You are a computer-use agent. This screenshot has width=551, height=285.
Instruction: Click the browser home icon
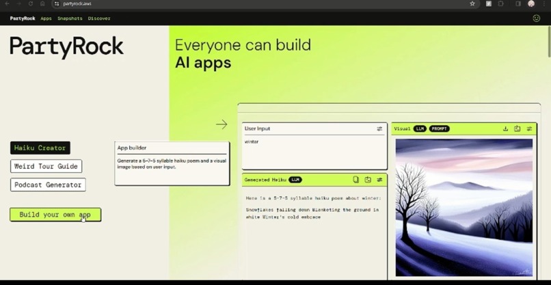click(42, 3)
